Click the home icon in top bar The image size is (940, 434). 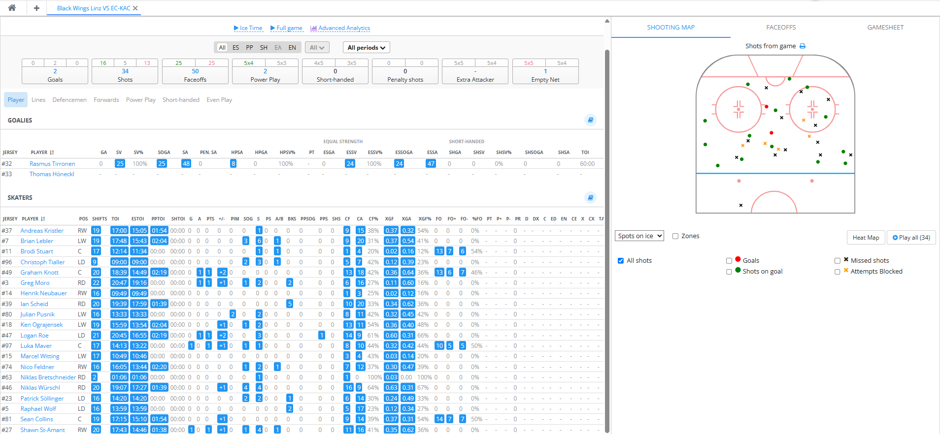click(12, 8)
